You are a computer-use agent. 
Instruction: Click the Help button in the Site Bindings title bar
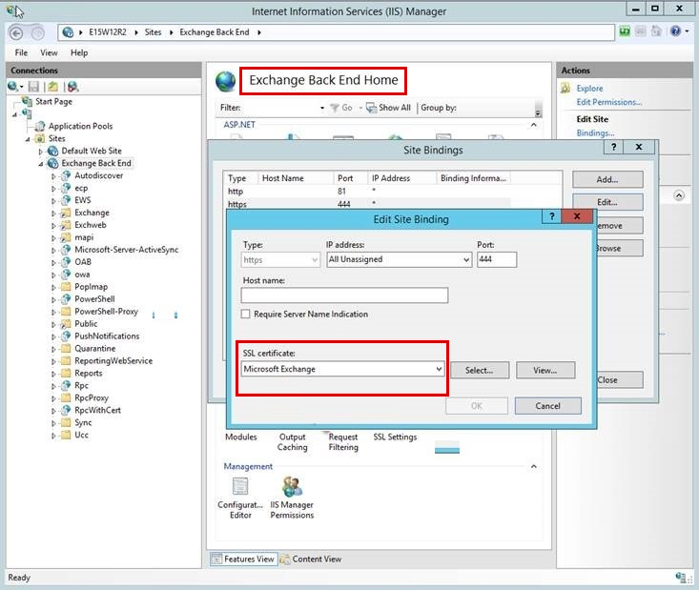[614, 147]
